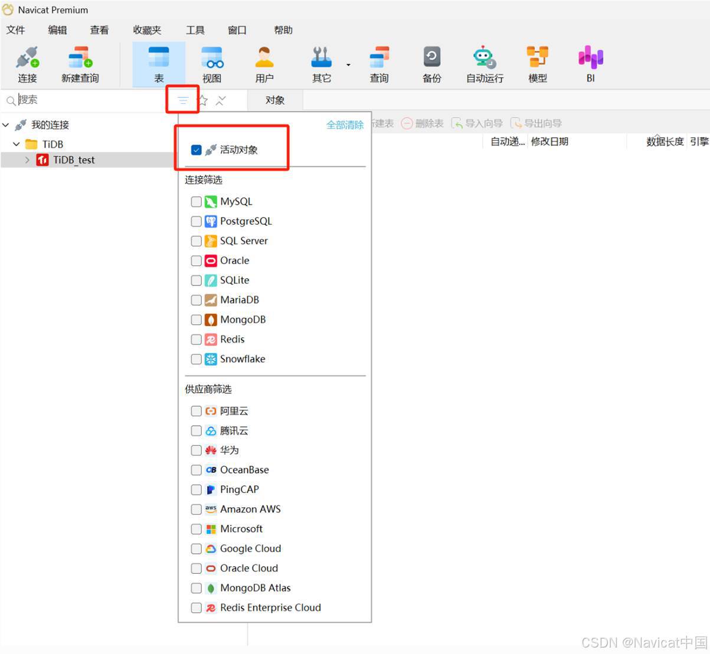Click the Model toolbar icon
Screen dimensions: 710x654
coord(538,57)
